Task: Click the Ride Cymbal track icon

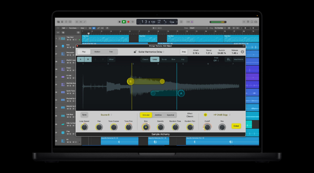Action: (63, 124)
